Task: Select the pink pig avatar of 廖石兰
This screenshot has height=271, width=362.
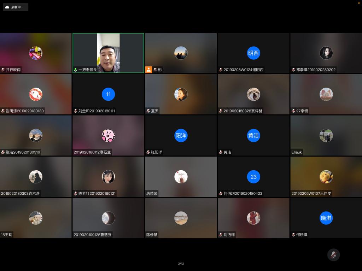Action: (x=108, y=136)
